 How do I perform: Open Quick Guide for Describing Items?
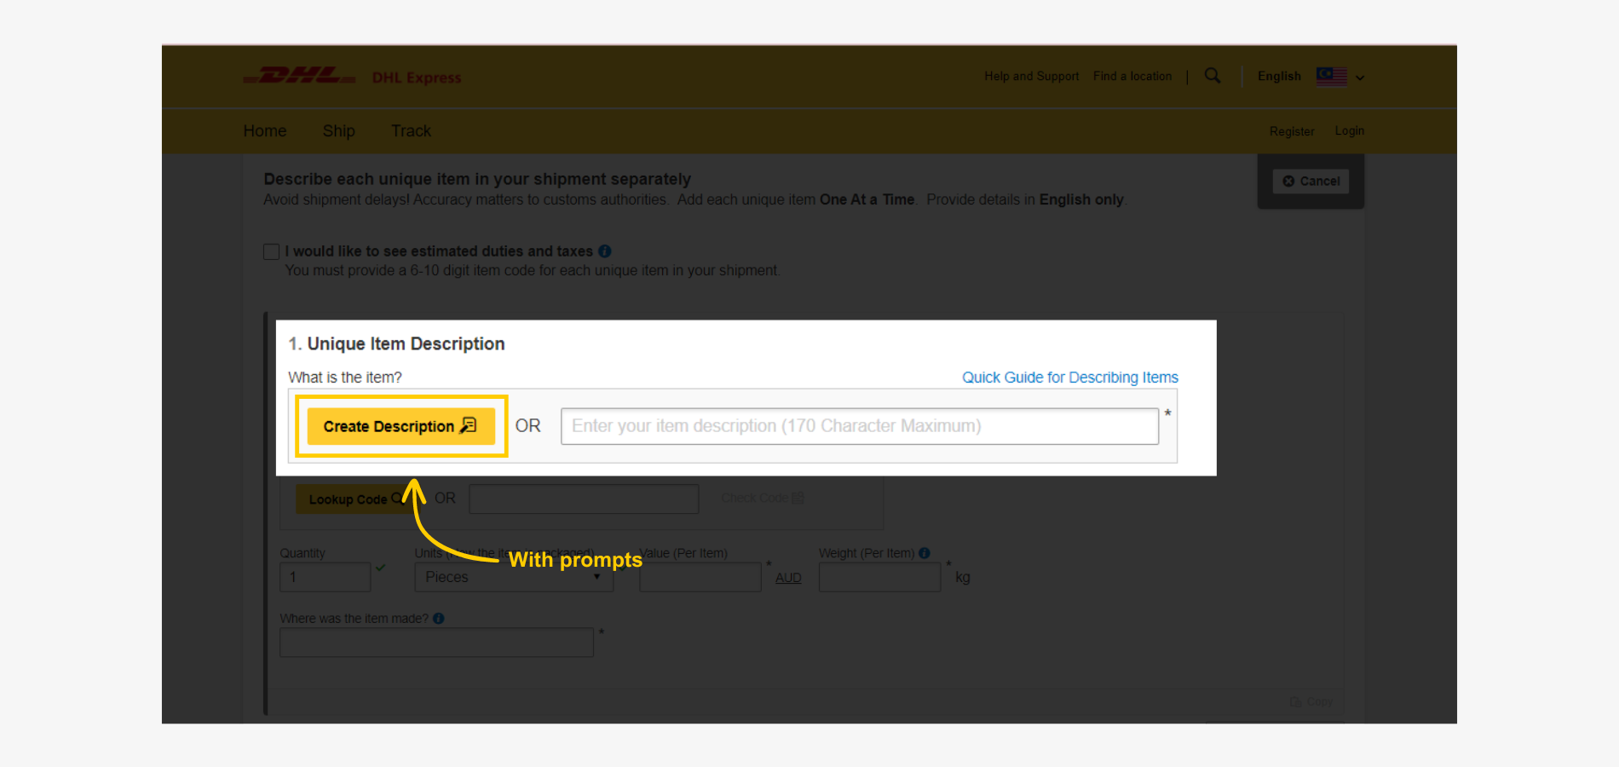[x=1070, y=377]
